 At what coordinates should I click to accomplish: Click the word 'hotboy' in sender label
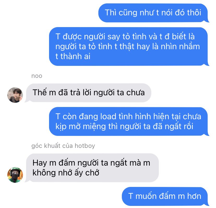[x=85, y=146]
